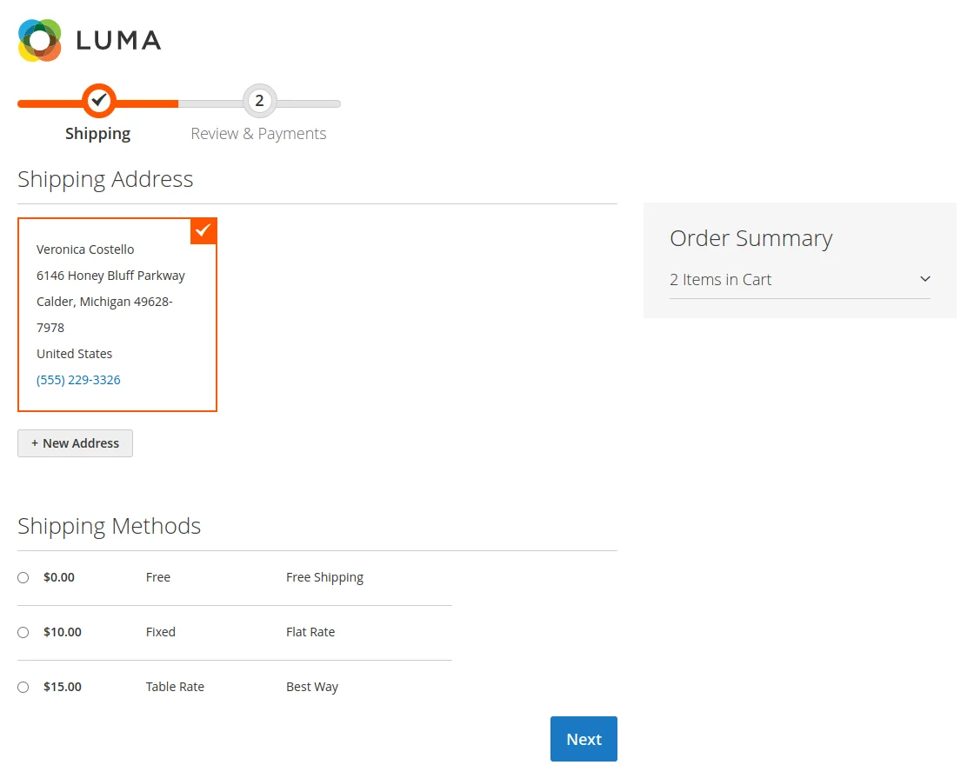974x765 pixels.
Task: Select the $15.00 Best Way radio button
Action: [x=23, y=687]
